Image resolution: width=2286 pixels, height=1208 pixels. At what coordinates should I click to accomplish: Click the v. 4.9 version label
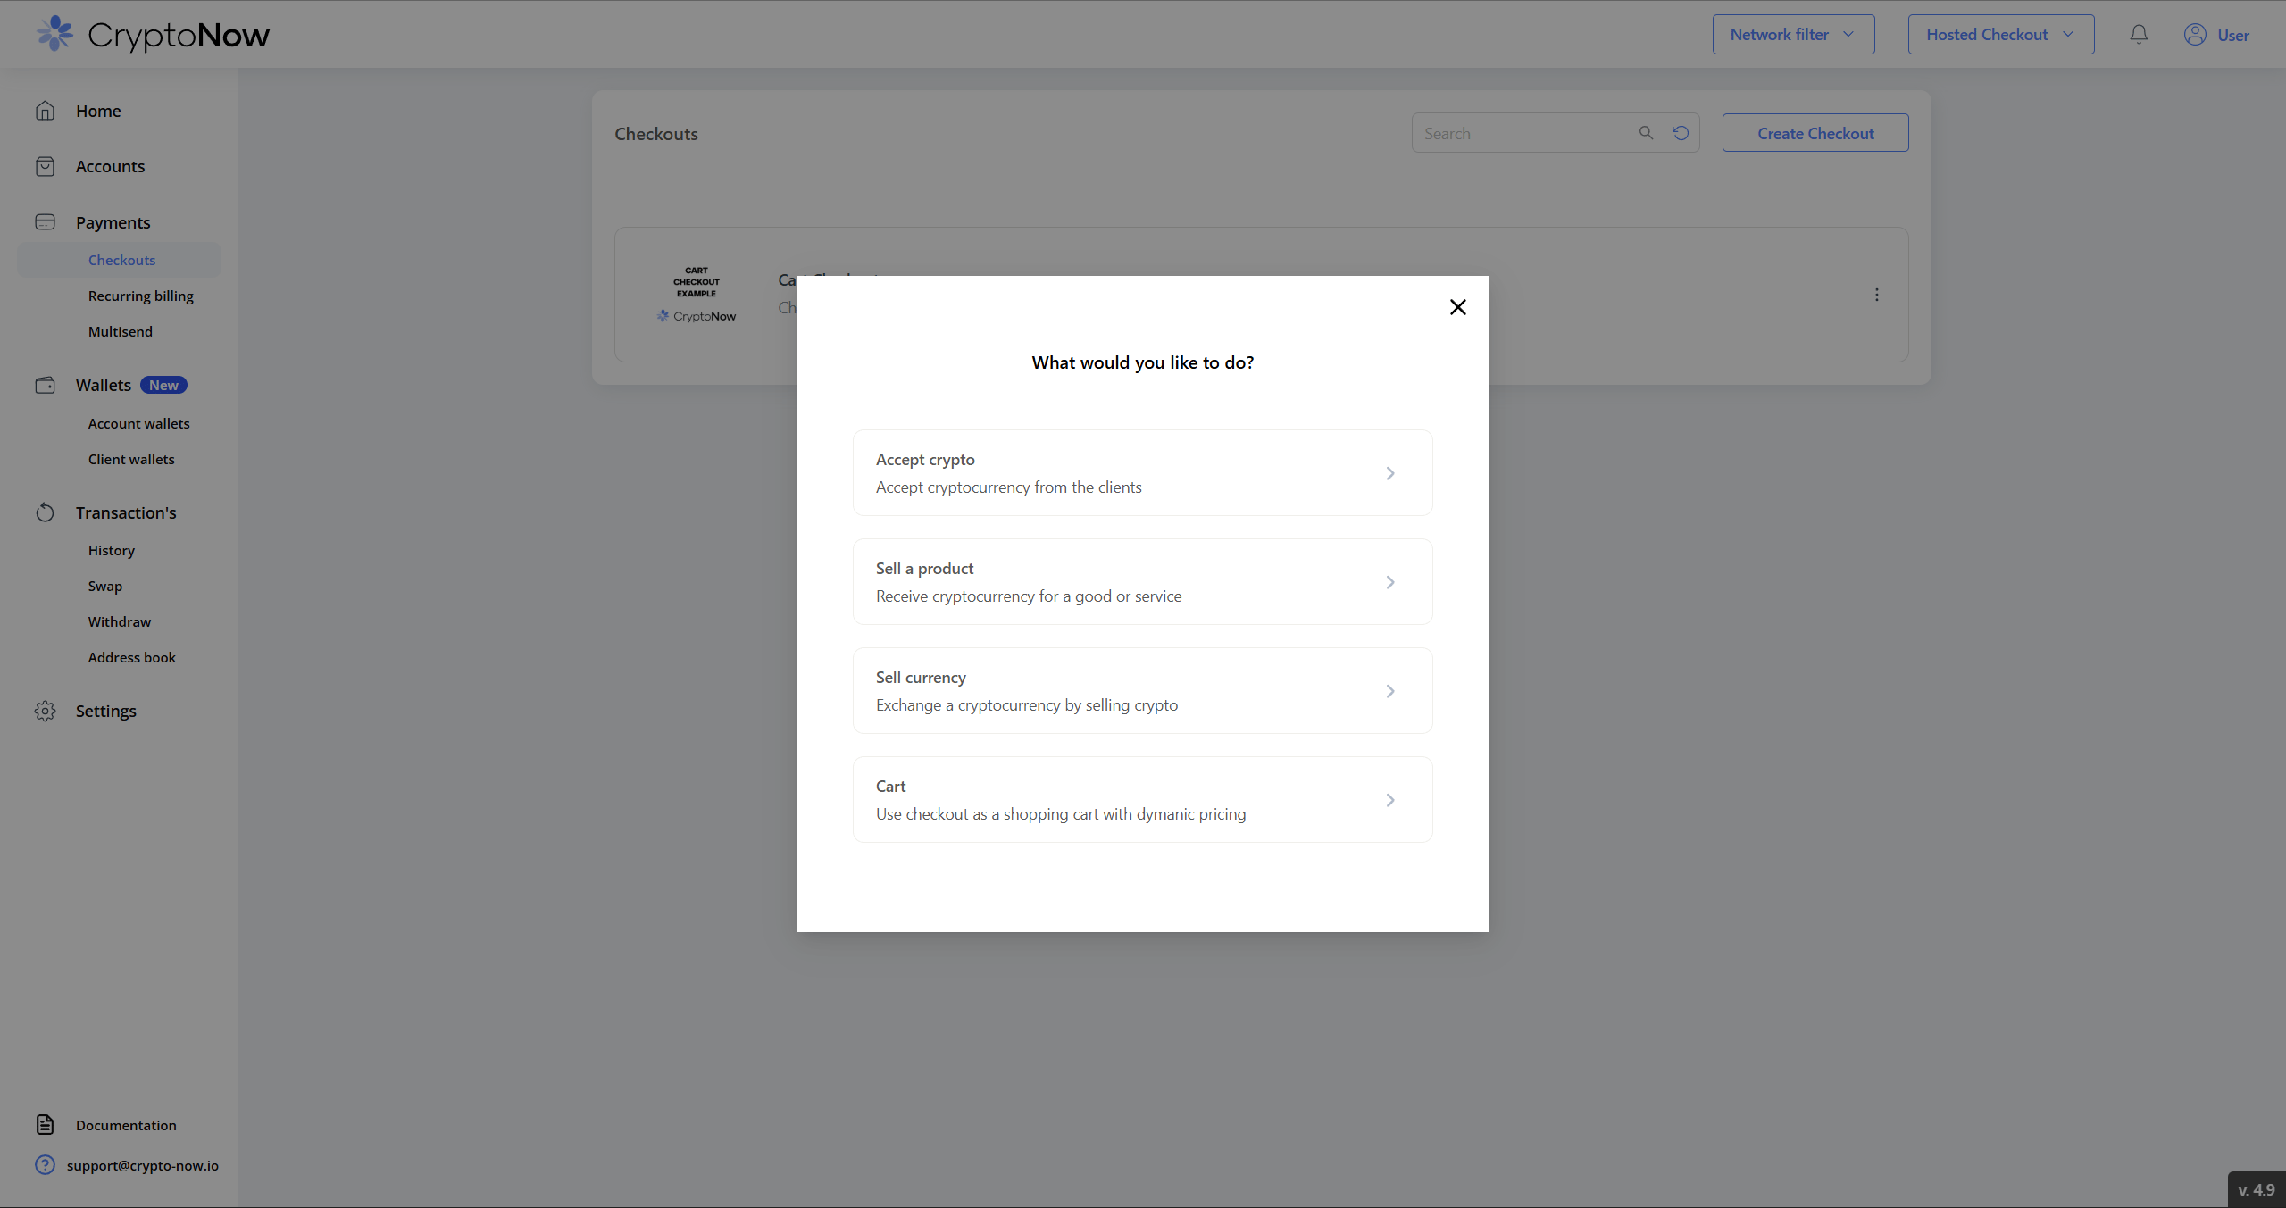(2257, 1190)
